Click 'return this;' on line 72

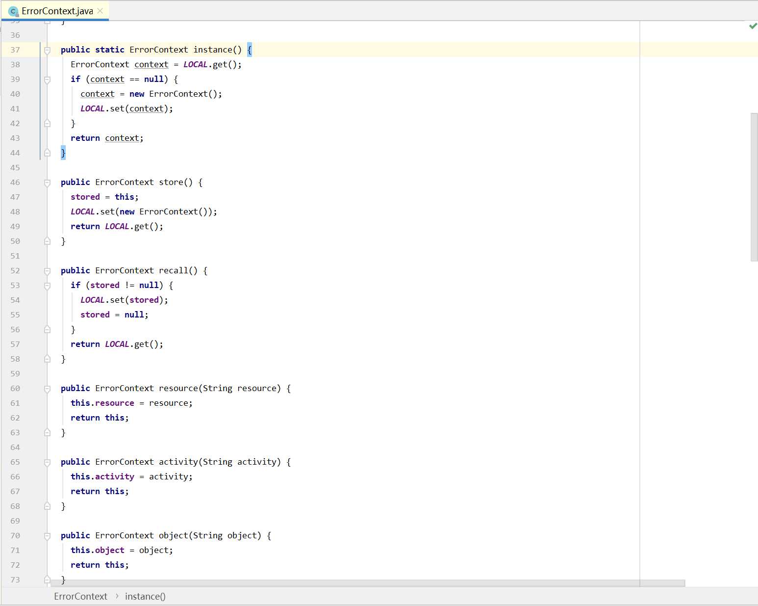100,565
